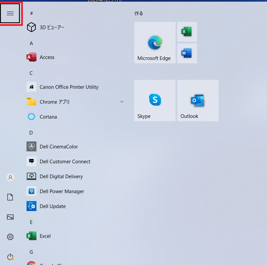
Task: Open the 3D ビューアー app
Action: point(52,27)
